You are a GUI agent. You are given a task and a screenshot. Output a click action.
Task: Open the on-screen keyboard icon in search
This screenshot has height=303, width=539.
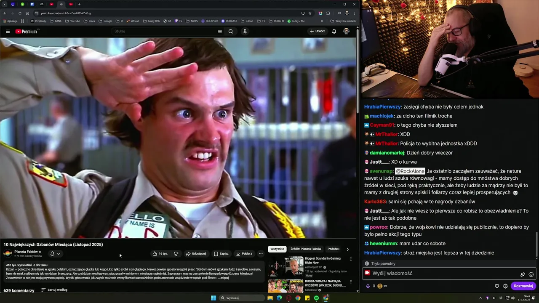(x=220, y=31)
